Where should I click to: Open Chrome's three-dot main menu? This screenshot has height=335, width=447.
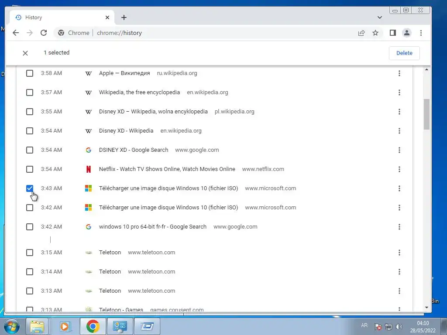421,33
